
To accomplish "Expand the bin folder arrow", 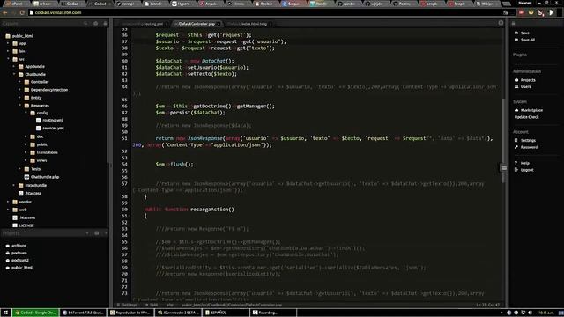I will click(8, 51).
